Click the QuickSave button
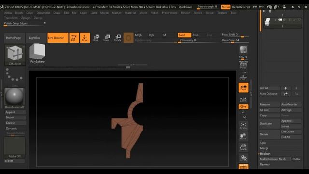 tap(185, 7)
